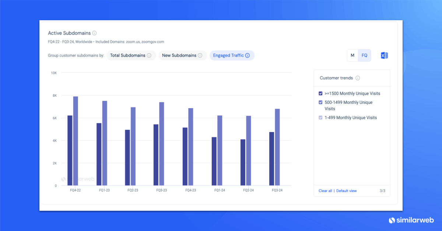Screen dimensions: 442x231
Task: Export chart data to Excel
Action: pyautogui.click(x=384, y=55)
